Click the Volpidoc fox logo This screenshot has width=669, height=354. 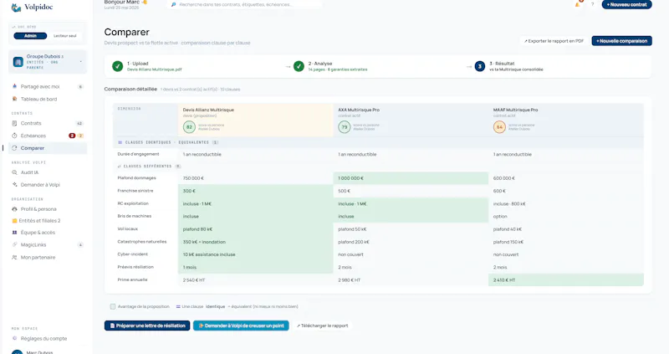click(16, 8)
